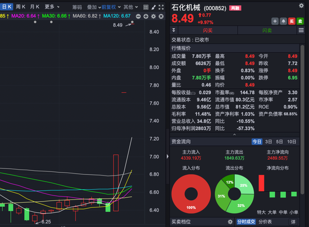Click the plus icon on MA indicator bar
The width and height of the screenshot is (309, 227).
pos(146,16)
